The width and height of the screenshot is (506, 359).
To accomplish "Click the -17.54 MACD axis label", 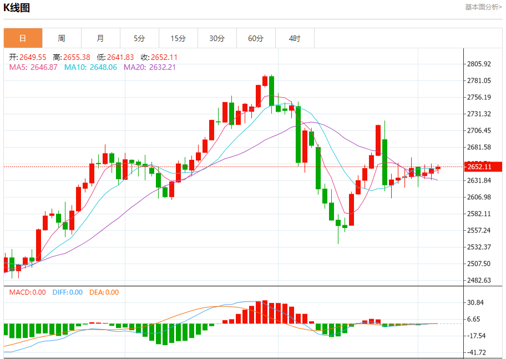I will click(x=475, y=336).
